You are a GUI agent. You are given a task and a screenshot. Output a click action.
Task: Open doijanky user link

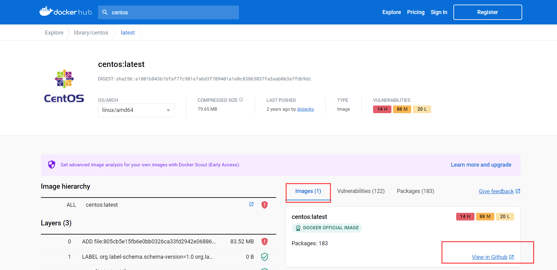tap(306, 109)
